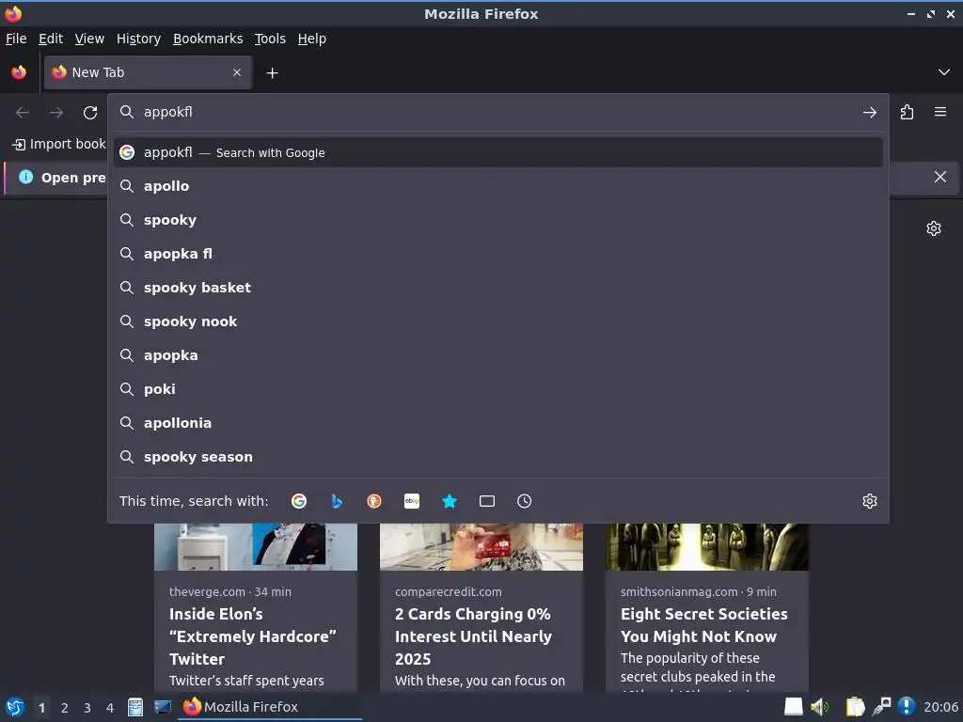Open the Bookmarks menu

point(208,39)
